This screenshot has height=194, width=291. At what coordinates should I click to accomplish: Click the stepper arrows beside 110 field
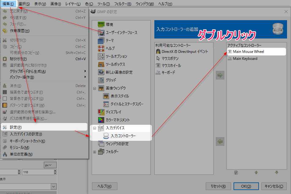55,172
